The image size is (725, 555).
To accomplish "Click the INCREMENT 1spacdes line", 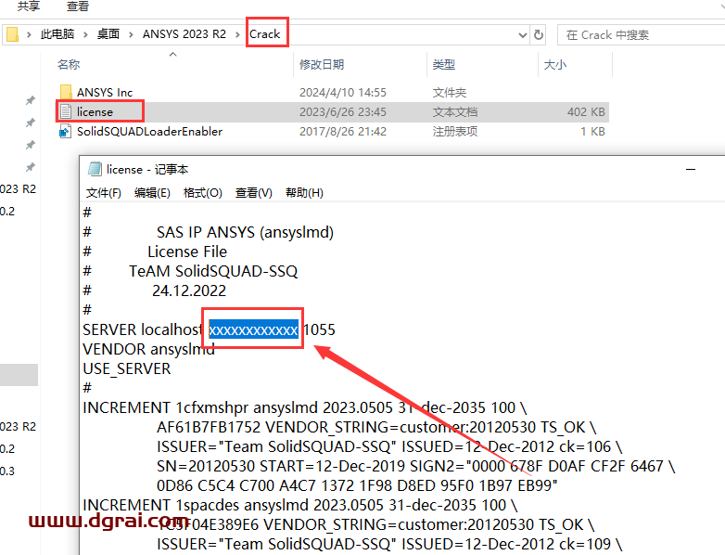I will click(300, 505).
